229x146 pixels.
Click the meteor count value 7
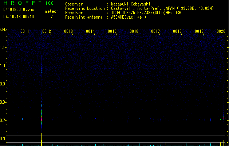click(x=52, y=17)
